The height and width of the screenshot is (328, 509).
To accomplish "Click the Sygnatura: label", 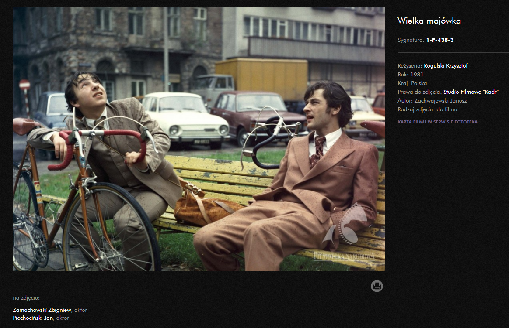I will pos(411,40).
